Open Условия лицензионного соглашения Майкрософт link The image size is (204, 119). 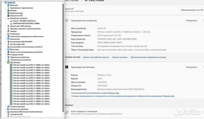pyautogui.click(x=123, y=96)
